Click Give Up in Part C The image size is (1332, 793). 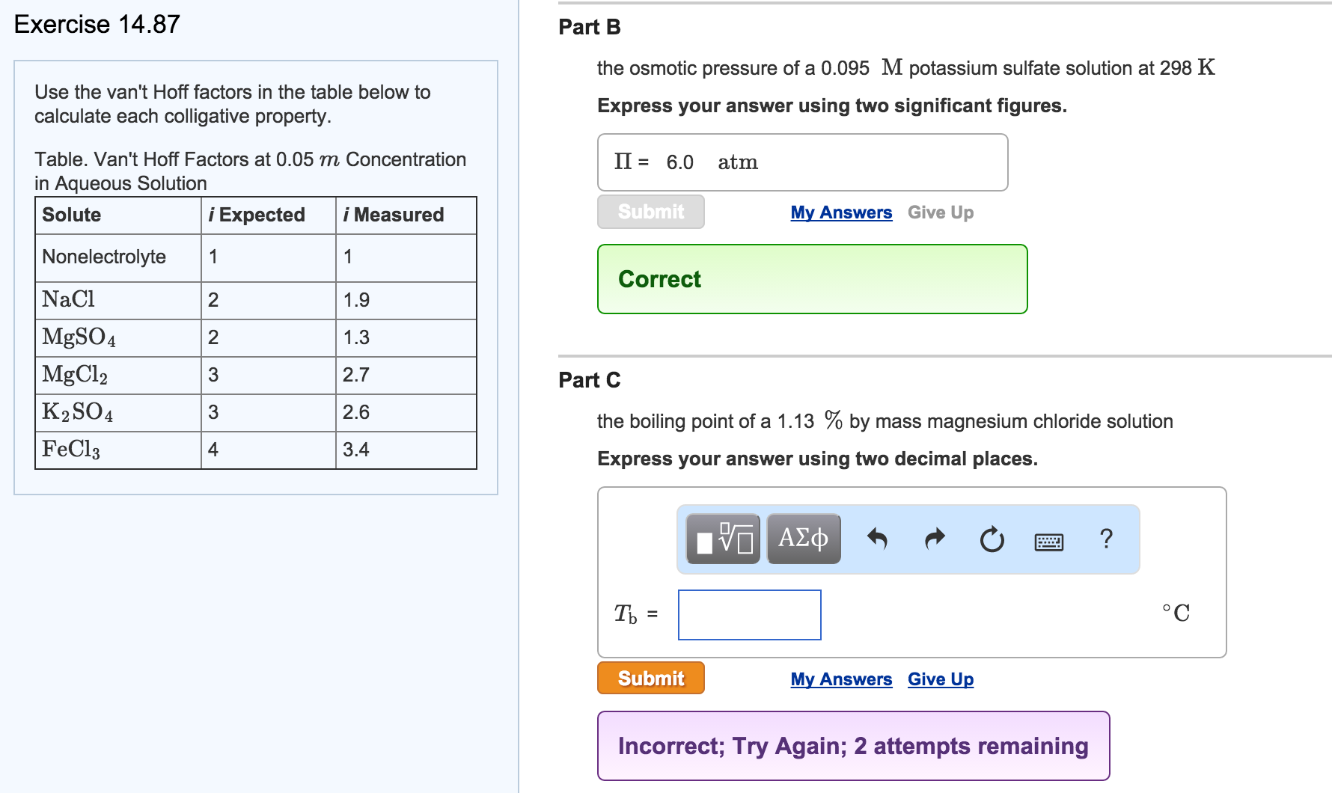[940, 679]
